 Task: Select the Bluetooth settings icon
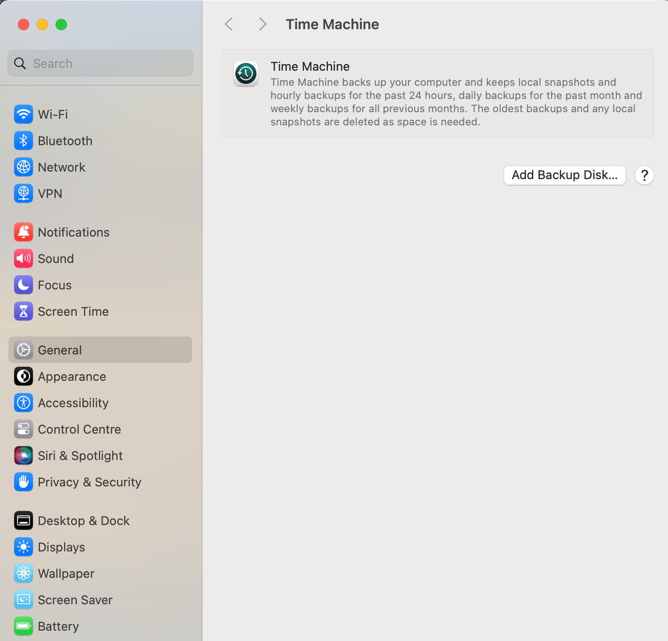pyautogui.click(x=23, y=140)
